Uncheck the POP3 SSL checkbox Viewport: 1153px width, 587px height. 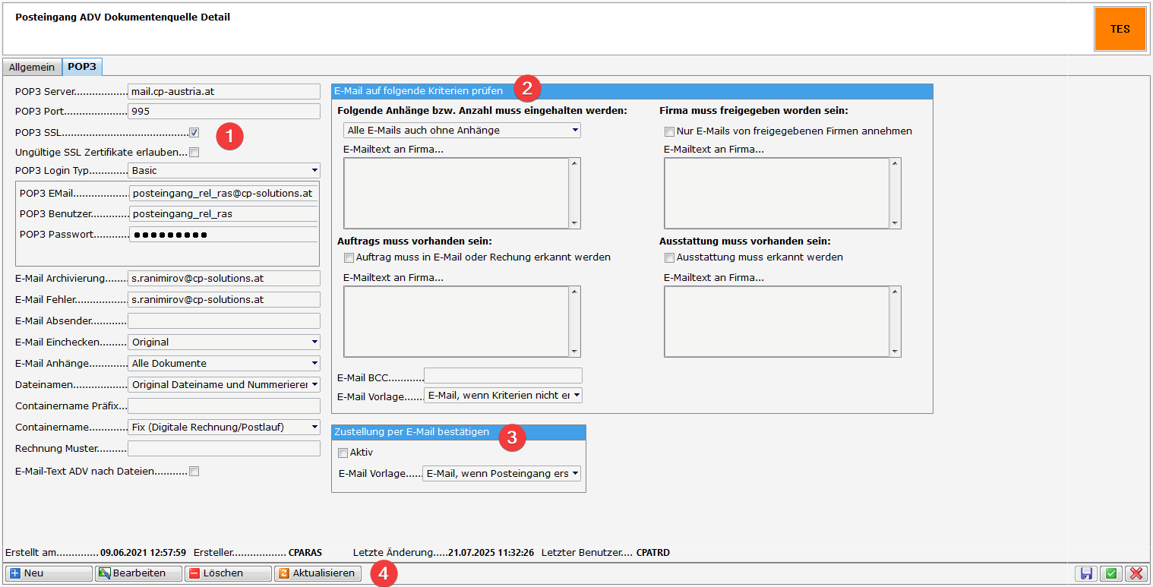click(194, 132)
